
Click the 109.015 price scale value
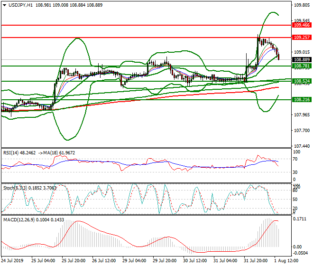[302, 52]
